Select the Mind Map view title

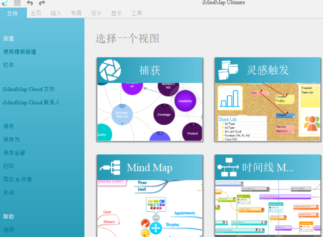150,168
